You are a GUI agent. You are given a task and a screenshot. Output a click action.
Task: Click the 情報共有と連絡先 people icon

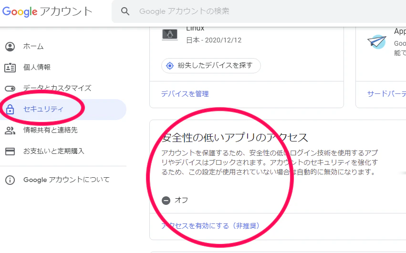(10, 131)
